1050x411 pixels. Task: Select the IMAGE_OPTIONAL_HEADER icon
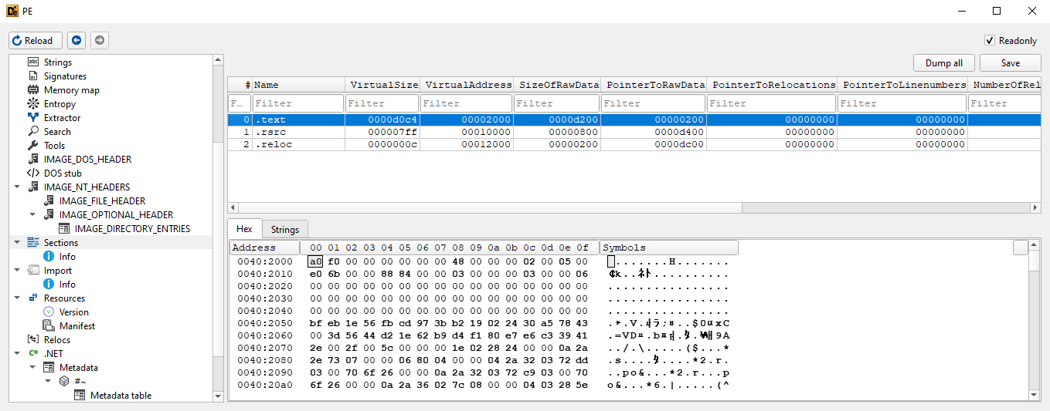pos(48,214)
